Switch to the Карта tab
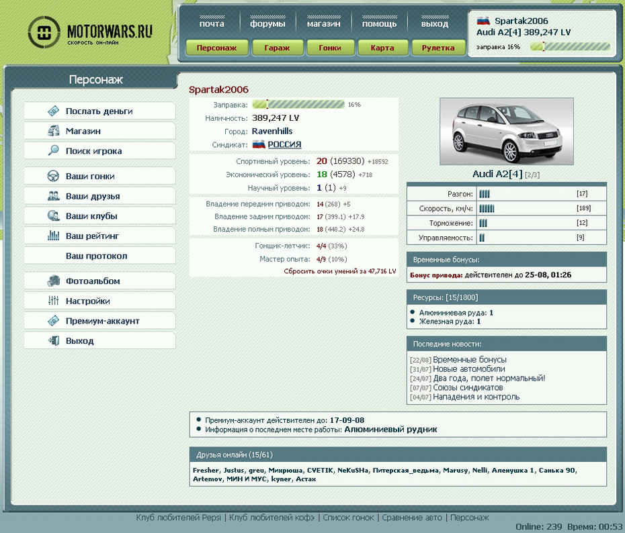The image size is (625, 533). (382, 48)
